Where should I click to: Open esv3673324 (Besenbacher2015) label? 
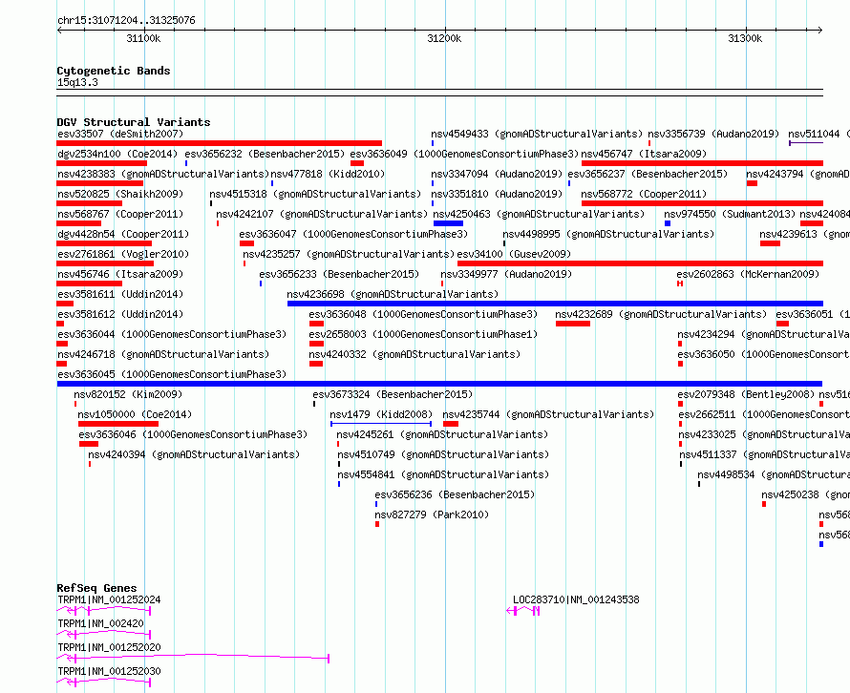(x=393, y=394)
